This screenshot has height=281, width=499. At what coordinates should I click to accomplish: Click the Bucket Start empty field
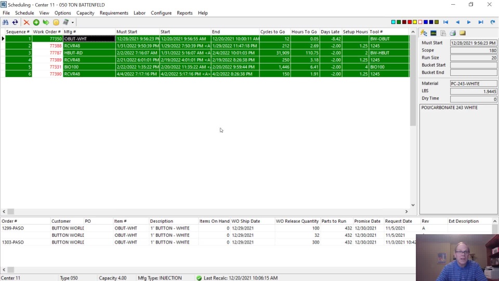point(473,65)
